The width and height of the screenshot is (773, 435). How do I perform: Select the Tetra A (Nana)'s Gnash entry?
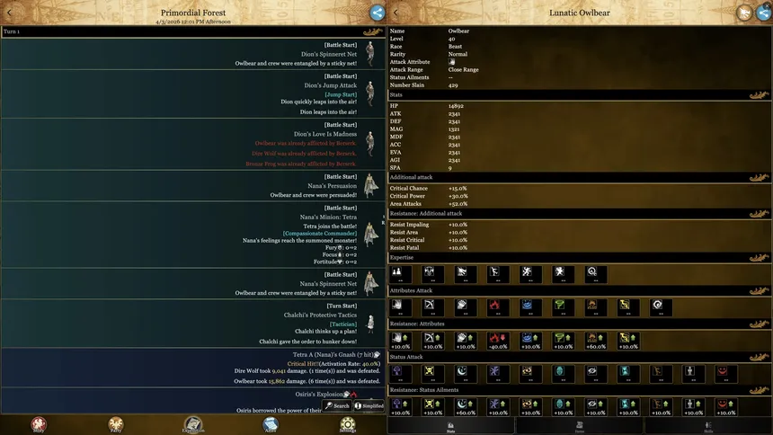point(193,368)
